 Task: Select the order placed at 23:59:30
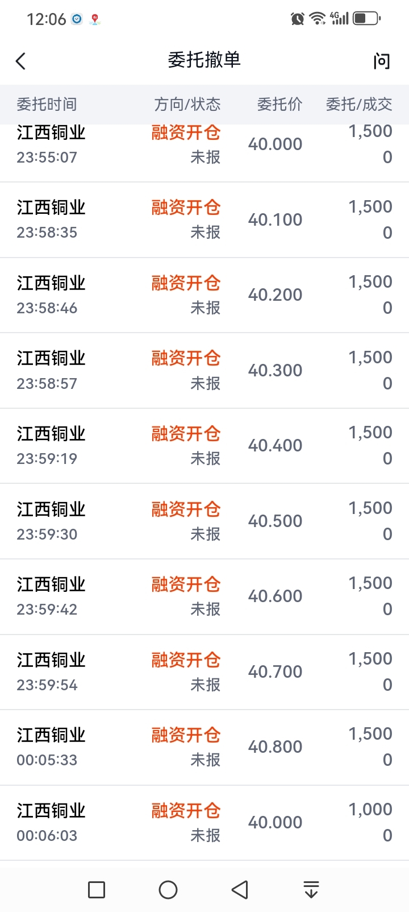tap(204, 521)
